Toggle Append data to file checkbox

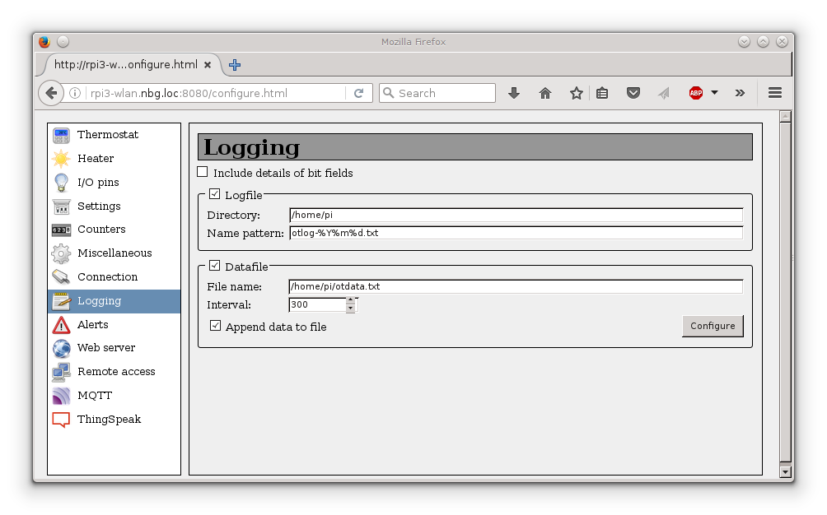pos(215,326)
